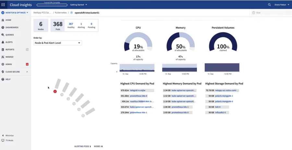Image resolution: width=292 pixels, height=150 pixels.
Task: Open Reports external link icon
Action: tap(27, 50)
